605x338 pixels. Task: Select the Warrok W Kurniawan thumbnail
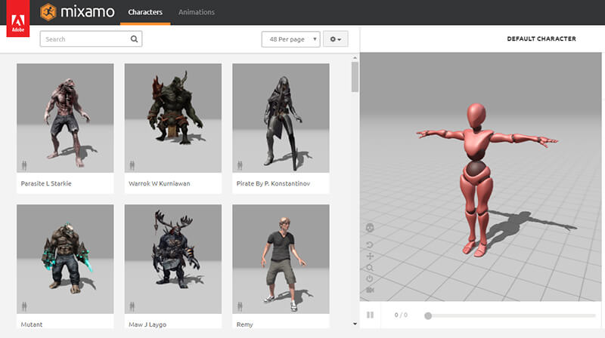click(173, 118)
